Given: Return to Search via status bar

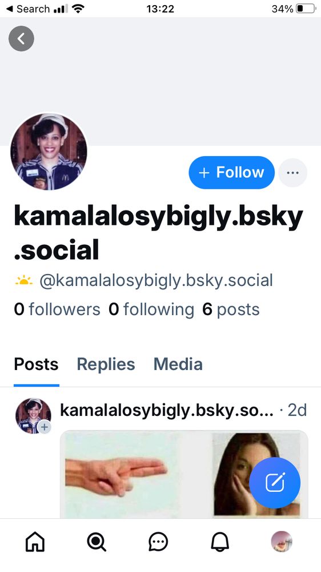Looking at the screenshot, I should point(27,9).
